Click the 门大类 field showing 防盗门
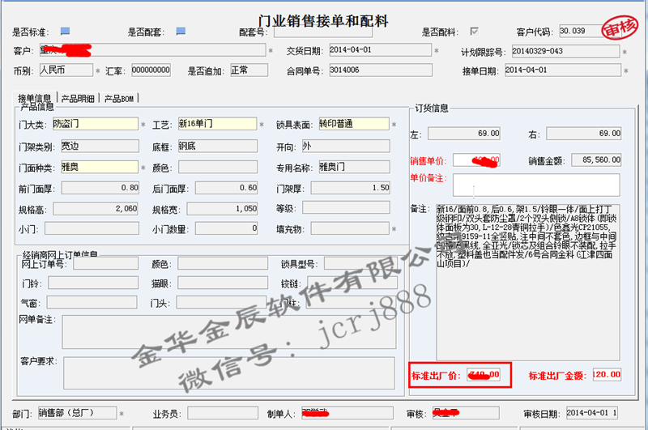 (x=95, y=125)
